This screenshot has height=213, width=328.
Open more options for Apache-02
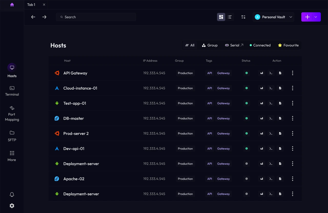pos(293,179)
